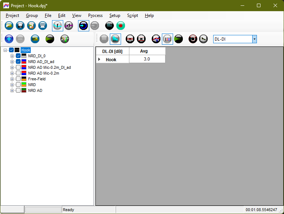Viewport: 284px width, 214px height.
Task: Click the table grid view icon
Action: (167, 39)
